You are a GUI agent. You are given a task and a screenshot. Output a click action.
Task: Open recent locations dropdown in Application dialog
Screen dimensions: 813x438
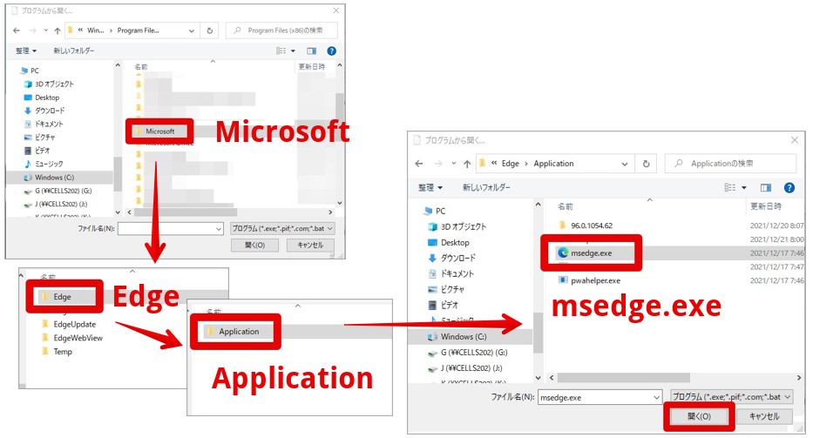click(x=454, y=164)
